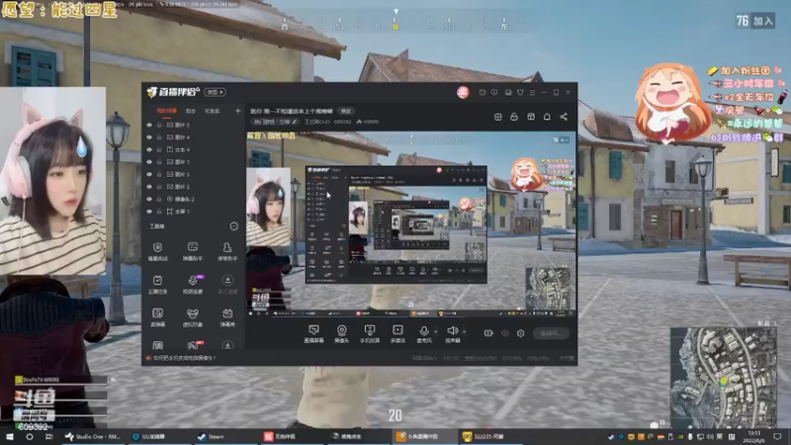The image size is (791, 445).
Task: Open the 房管助手 toolbox tool
Action: click(x=227, y=251)
